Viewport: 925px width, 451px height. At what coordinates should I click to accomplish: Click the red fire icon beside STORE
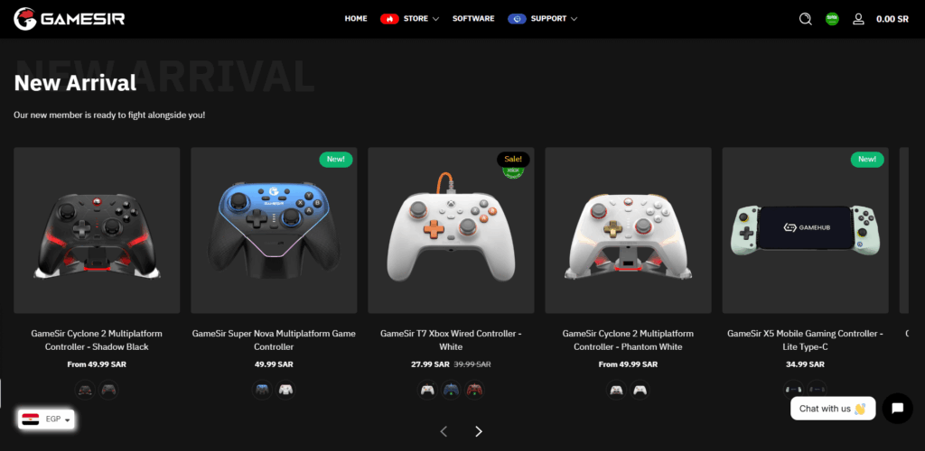click(390, 19)
